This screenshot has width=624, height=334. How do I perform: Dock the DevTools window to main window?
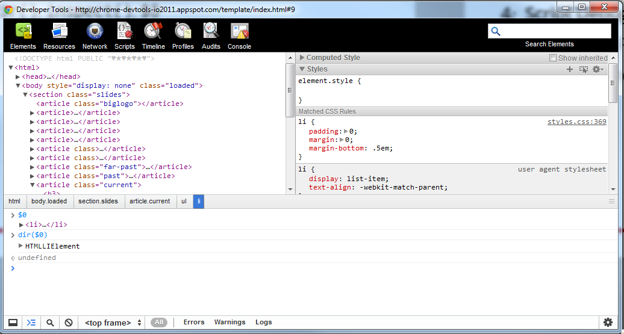[x=13, y=323]
